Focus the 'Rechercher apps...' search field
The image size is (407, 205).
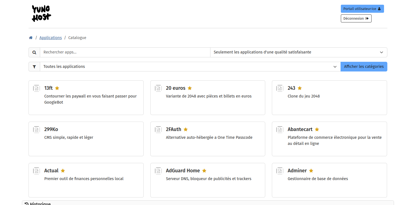[125, 52]
